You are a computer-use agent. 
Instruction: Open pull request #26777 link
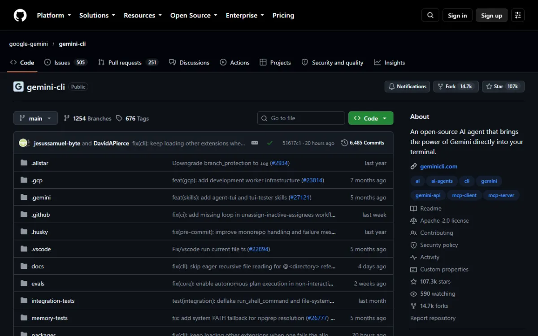[x=317, y=318]
